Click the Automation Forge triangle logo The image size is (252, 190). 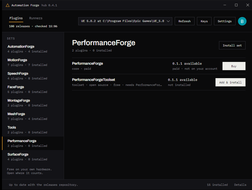tap(7, 5)
